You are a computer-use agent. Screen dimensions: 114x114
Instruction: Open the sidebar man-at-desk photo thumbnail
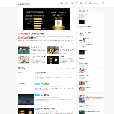[x=82, y=89]
